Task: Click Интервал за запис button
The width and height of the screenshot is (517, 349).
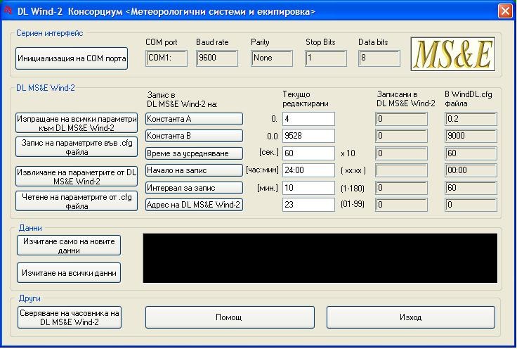Action: (x=194, y=188)
